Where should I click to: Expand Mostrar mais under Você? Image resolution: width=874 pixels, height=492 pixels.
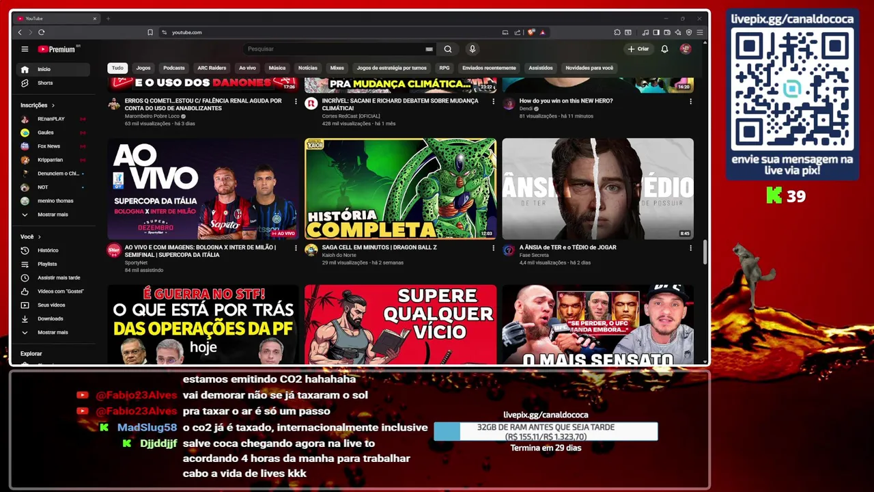53,332
